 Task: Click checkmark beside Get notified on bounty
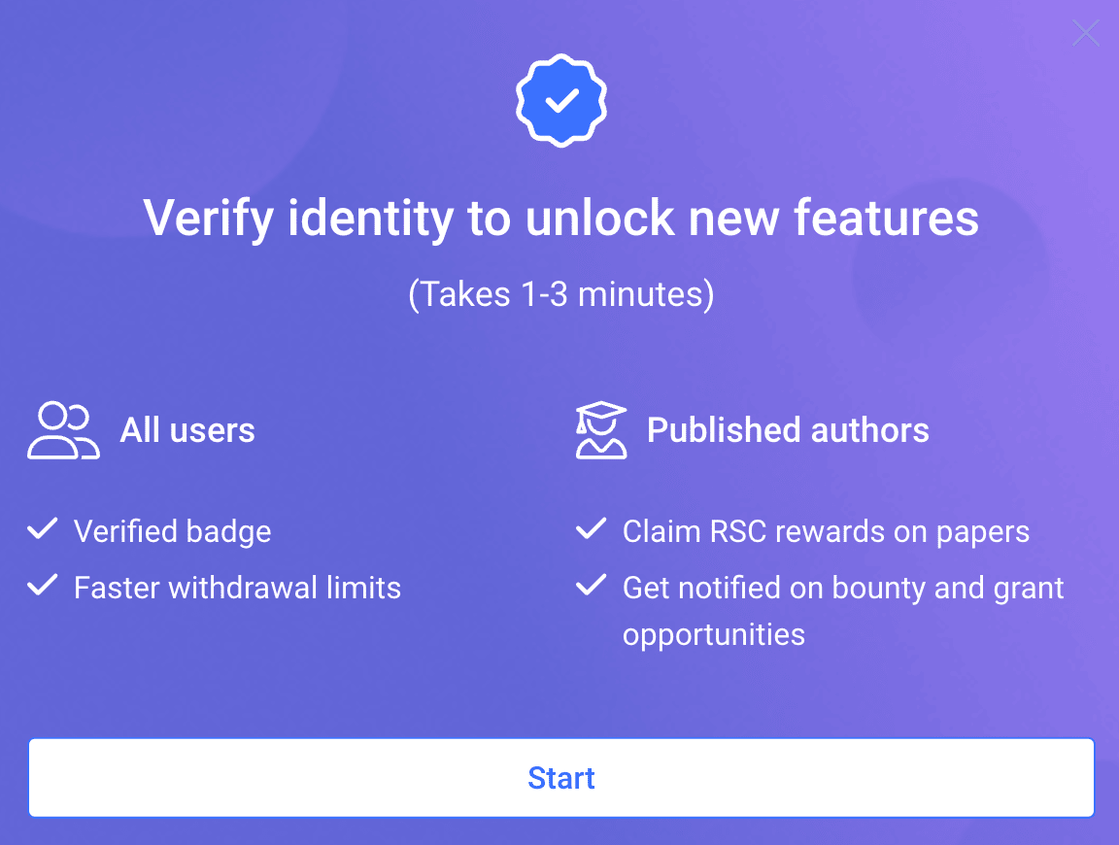coord(591,586)
